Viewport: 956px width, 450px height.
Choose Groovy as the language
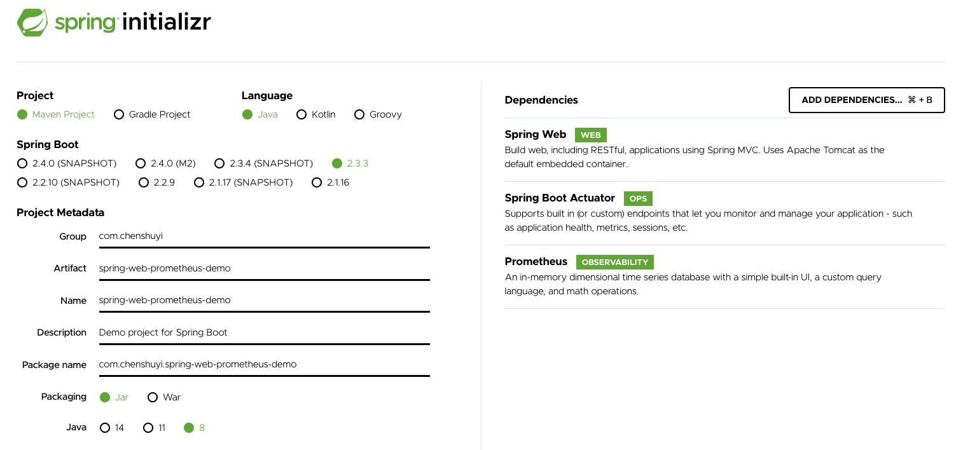(378, 114)
